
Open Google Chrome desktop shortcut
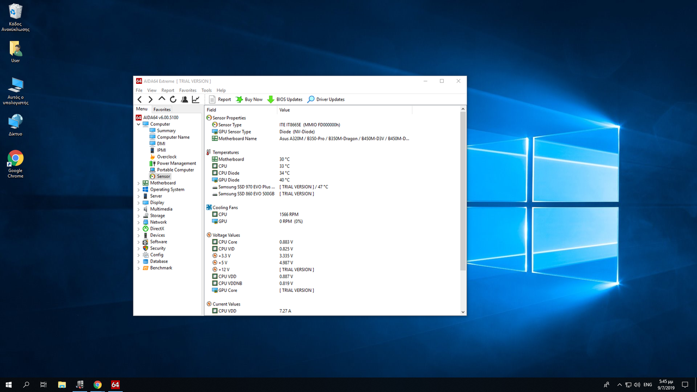pyautogui.click(x=15, y=164)
